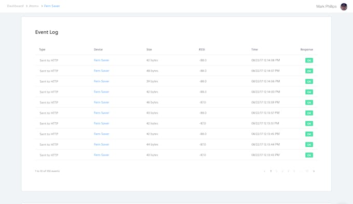Sort by the RSSI column header
The width and height of the screenshot is (353, 204).
point(202,49)
